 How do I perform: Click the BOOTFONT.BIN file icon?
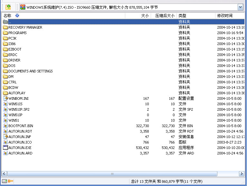(x=5, y=126)
